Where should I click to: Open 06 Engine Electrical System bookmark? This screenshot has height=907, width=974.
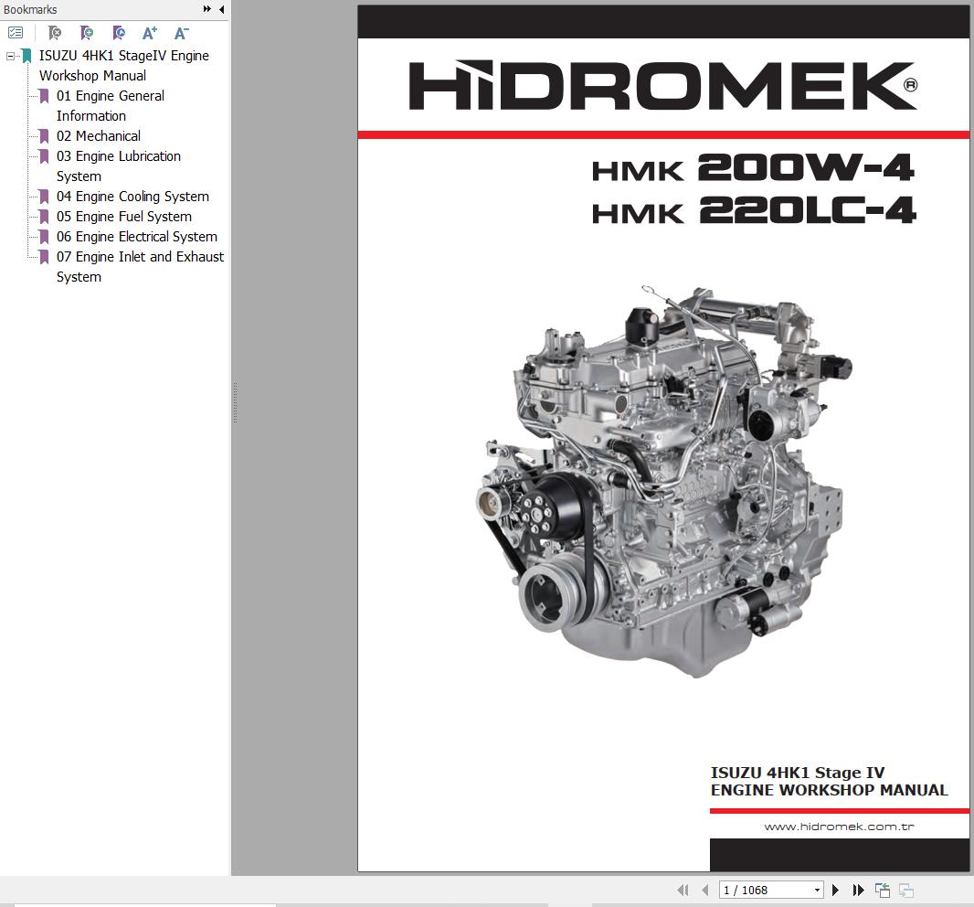(137, 237)
